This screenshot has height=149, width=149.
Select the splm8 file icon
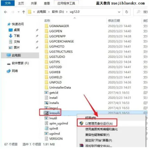pyautogui.click(x=46, y=128)
